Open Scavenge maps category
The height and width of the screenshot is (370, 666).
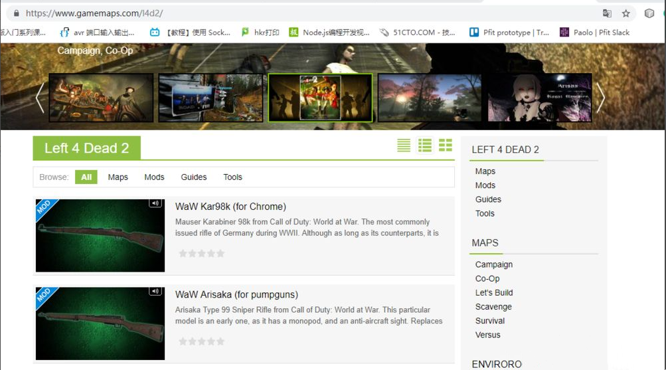pos(493,306)
